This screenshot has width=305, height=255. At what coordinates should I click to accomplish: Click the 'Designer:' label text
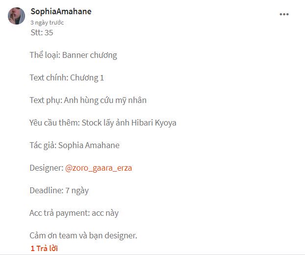point(46,168)
